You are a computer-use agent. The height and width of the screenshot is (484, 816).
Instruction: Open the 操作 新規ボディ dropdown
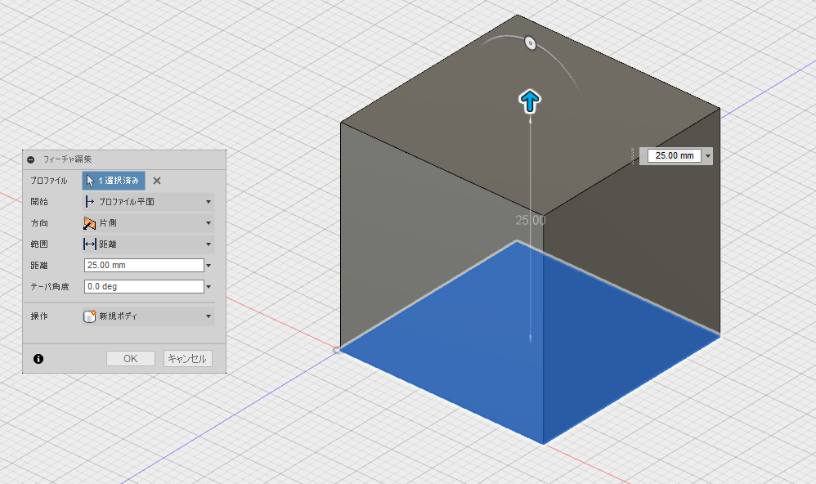tap(148, 316)
